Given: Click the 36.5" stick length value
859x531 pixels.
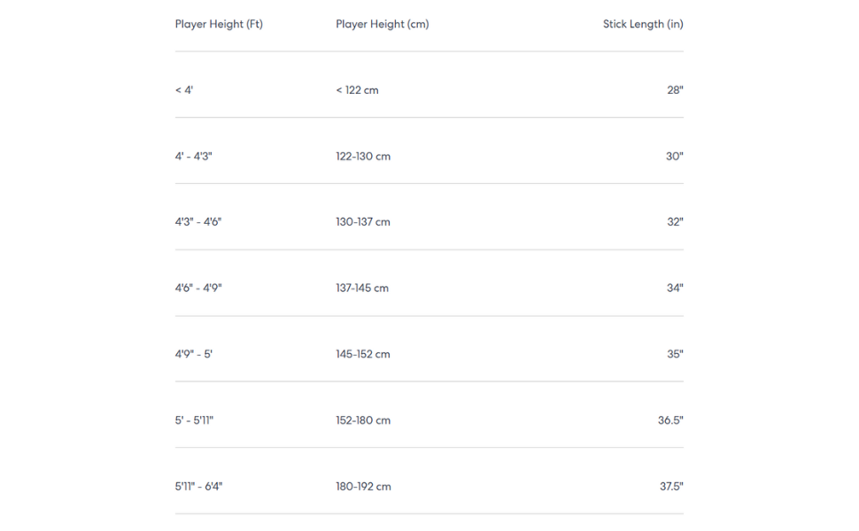Looking at the screenshot, I should click(670, 420).
